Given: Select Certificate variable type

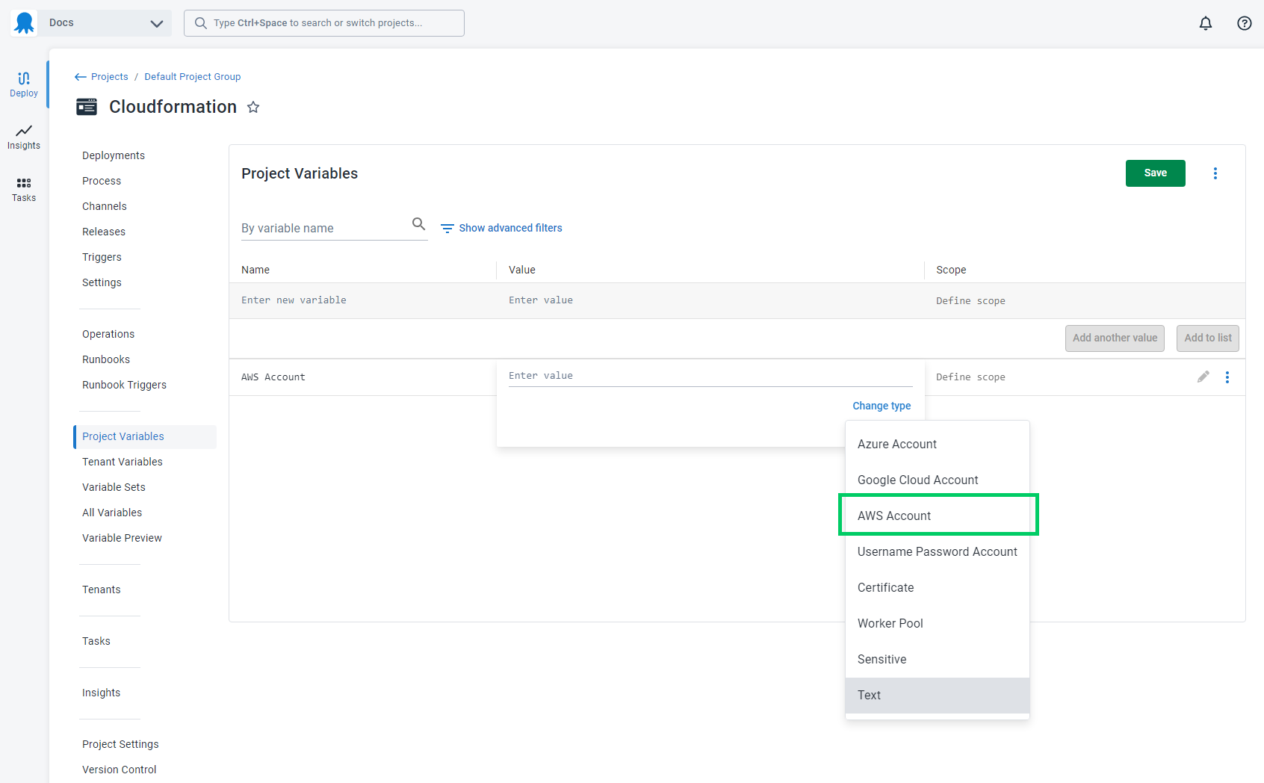Looking at the screenshot, I should (938, 587).
